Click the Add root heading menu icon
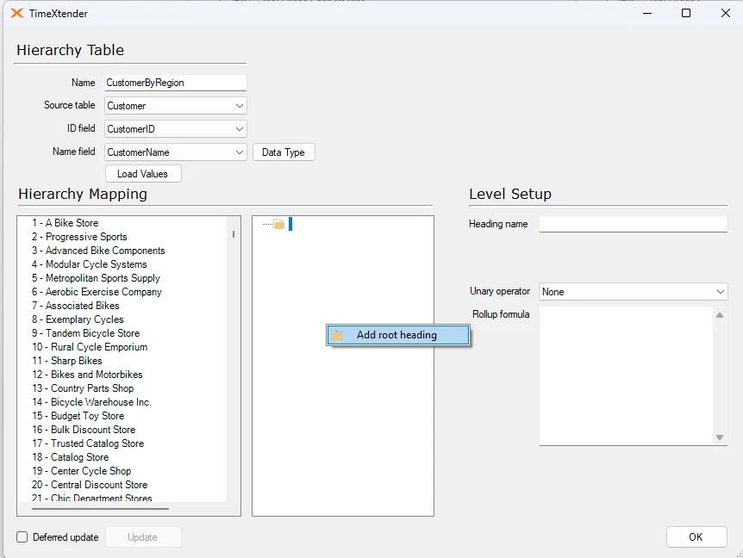 pos(337,335)
